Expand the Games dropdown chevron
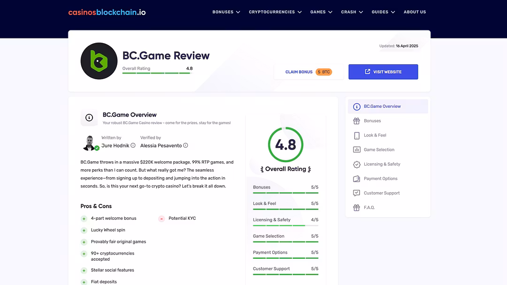Screen dimensions: 507x285 click(x=330, y=12)
